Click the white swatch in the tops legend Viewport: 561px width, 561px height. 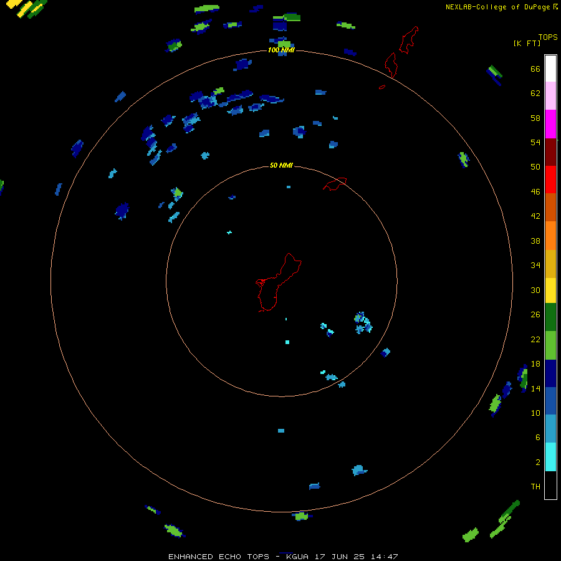(x=550, y=69)
